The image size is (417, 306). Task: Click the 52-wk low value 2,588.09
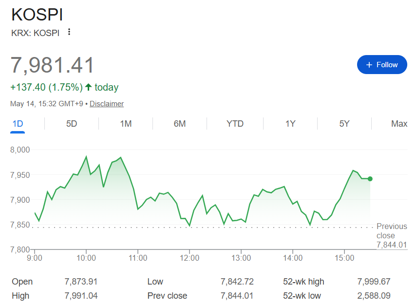click(x=374, y=296)
